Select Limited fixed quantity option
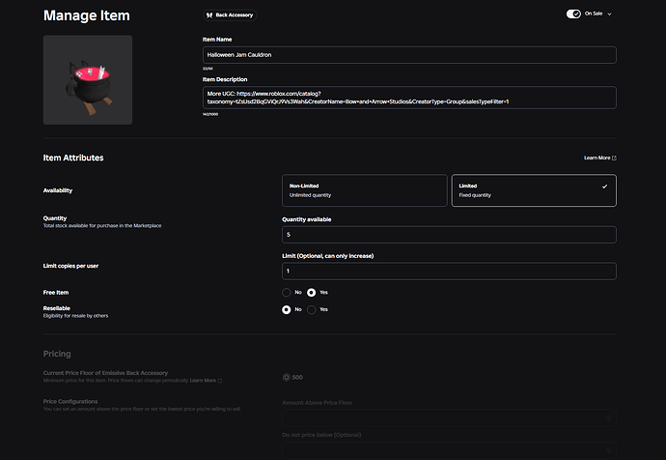 click(x=534, y=190)
